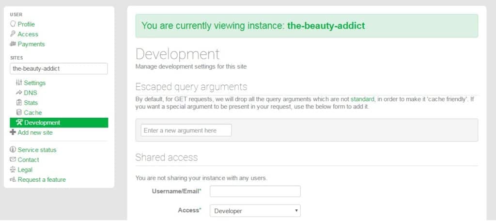Viewport: 496px width, 221px height.
Task: Click the SITES sidebar label
Action: (x=16, y=58)
